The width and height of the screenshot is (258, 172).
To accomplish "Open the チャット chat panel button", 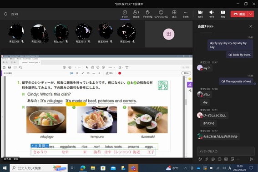I will 125,14.
